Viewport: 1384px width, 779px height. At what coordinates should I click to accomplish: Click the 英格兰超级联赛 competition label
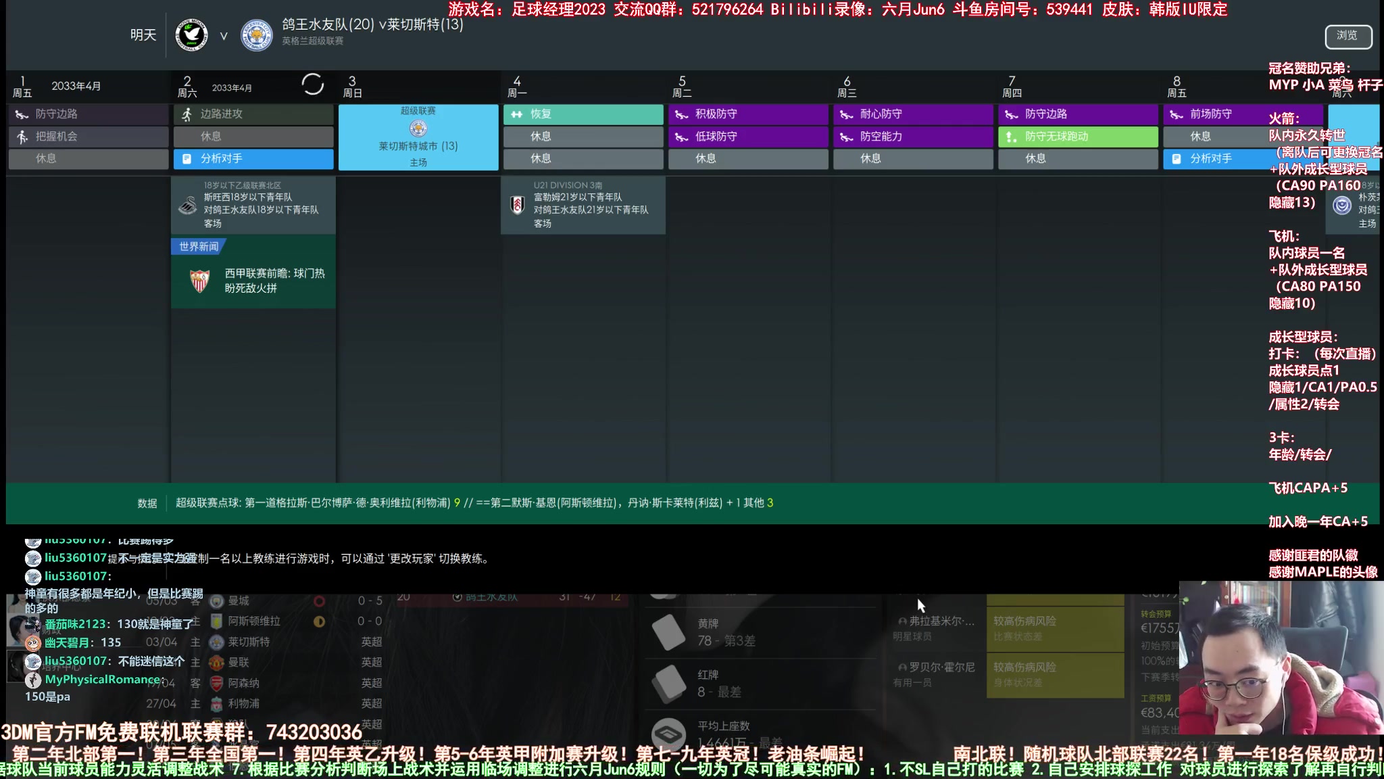coord(313,41)
